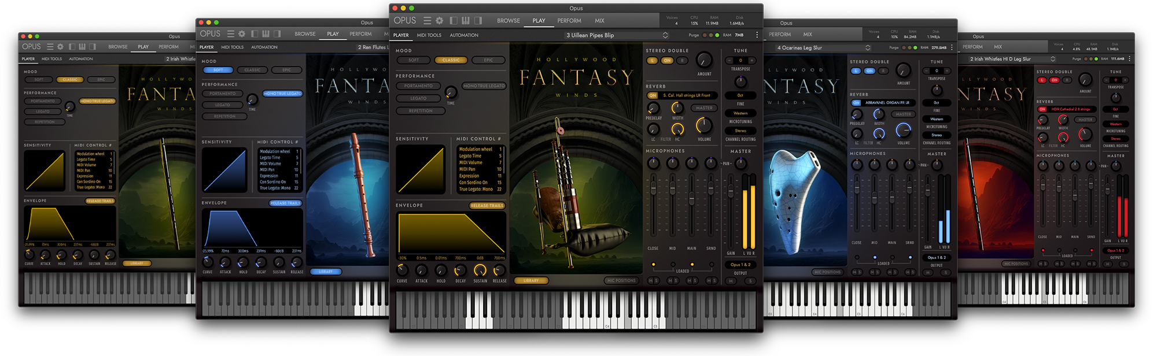Switch to the Perform tab in center window
The height and width of the screenshot is (356, 1157).
(x=569, y=21)
